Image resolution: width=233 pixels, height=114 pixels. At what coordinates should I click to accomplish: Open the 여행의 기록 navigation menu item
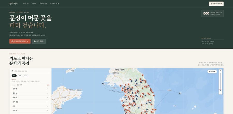(x=43, y=4)
